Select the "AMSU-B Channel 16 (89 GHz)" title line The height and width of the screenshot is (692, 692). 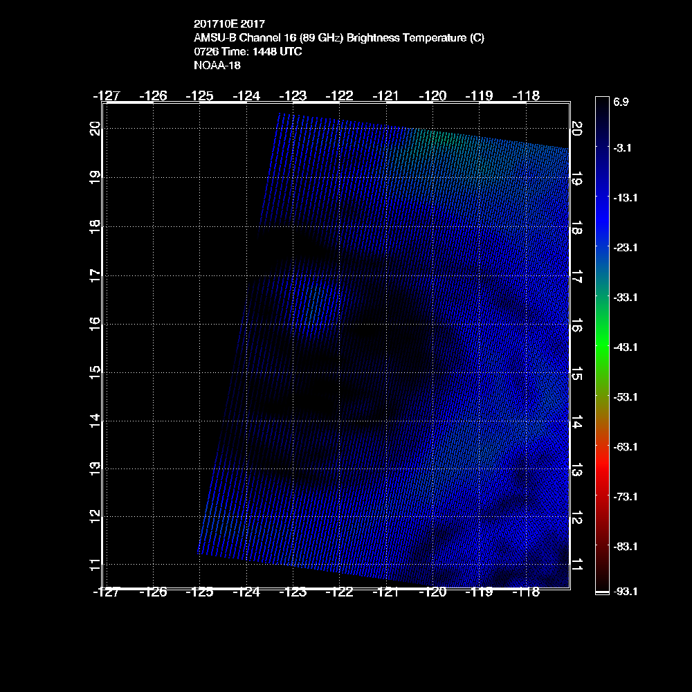[339, 37]
